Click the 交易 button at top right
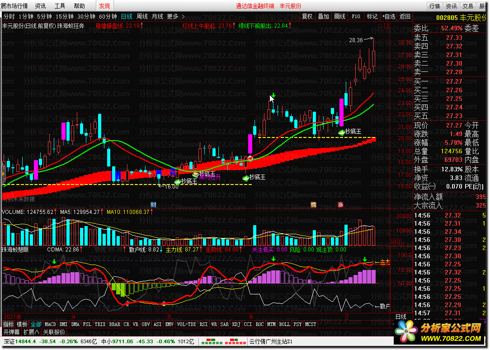This screenshot has height=350, width=490. pyautogui.click(x=468, y=6)
